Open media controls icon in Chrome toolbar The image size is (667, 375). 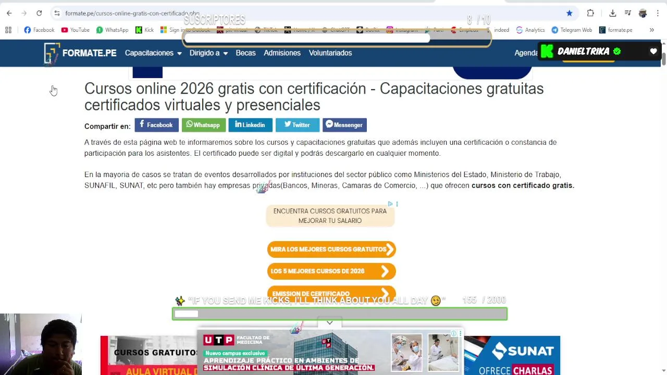point(628,13)
